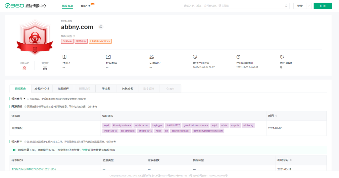This screenshot has height=178, width=339.
Task: Switch to the 子域名 tab
Action: (x=106, y=89)
